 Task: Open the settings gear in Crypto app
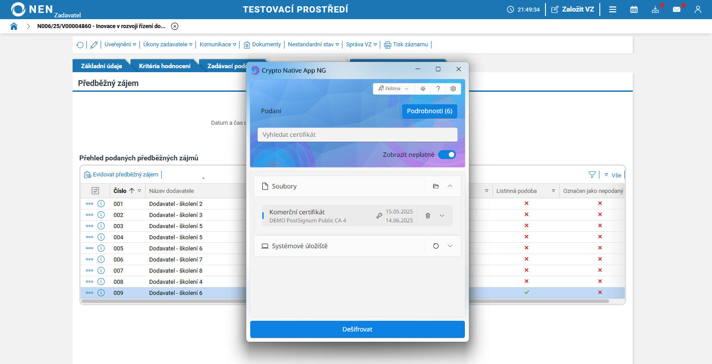(453, 89)
